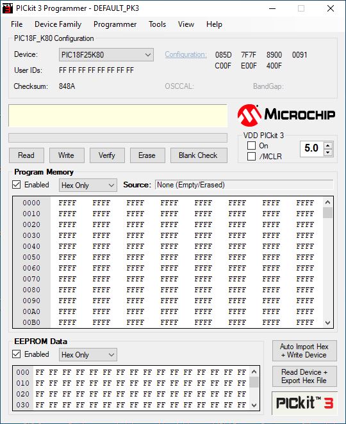Click EEPROM Data scrollbar up arrow

pyautogui.click(x=254, y=372)
